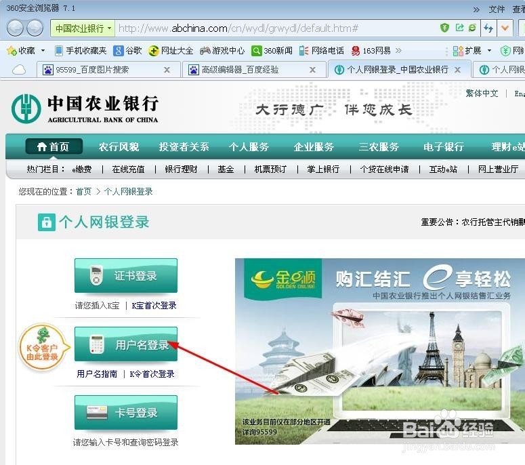
Task: Click the 互动e站 link
Action: pyautogui.click(x=443, y=169)
